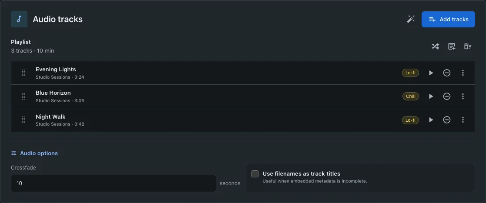Play the Blue Horizon track
This screenshot has width=486, height=203.
pyautogui.click(x=431, y=97)
